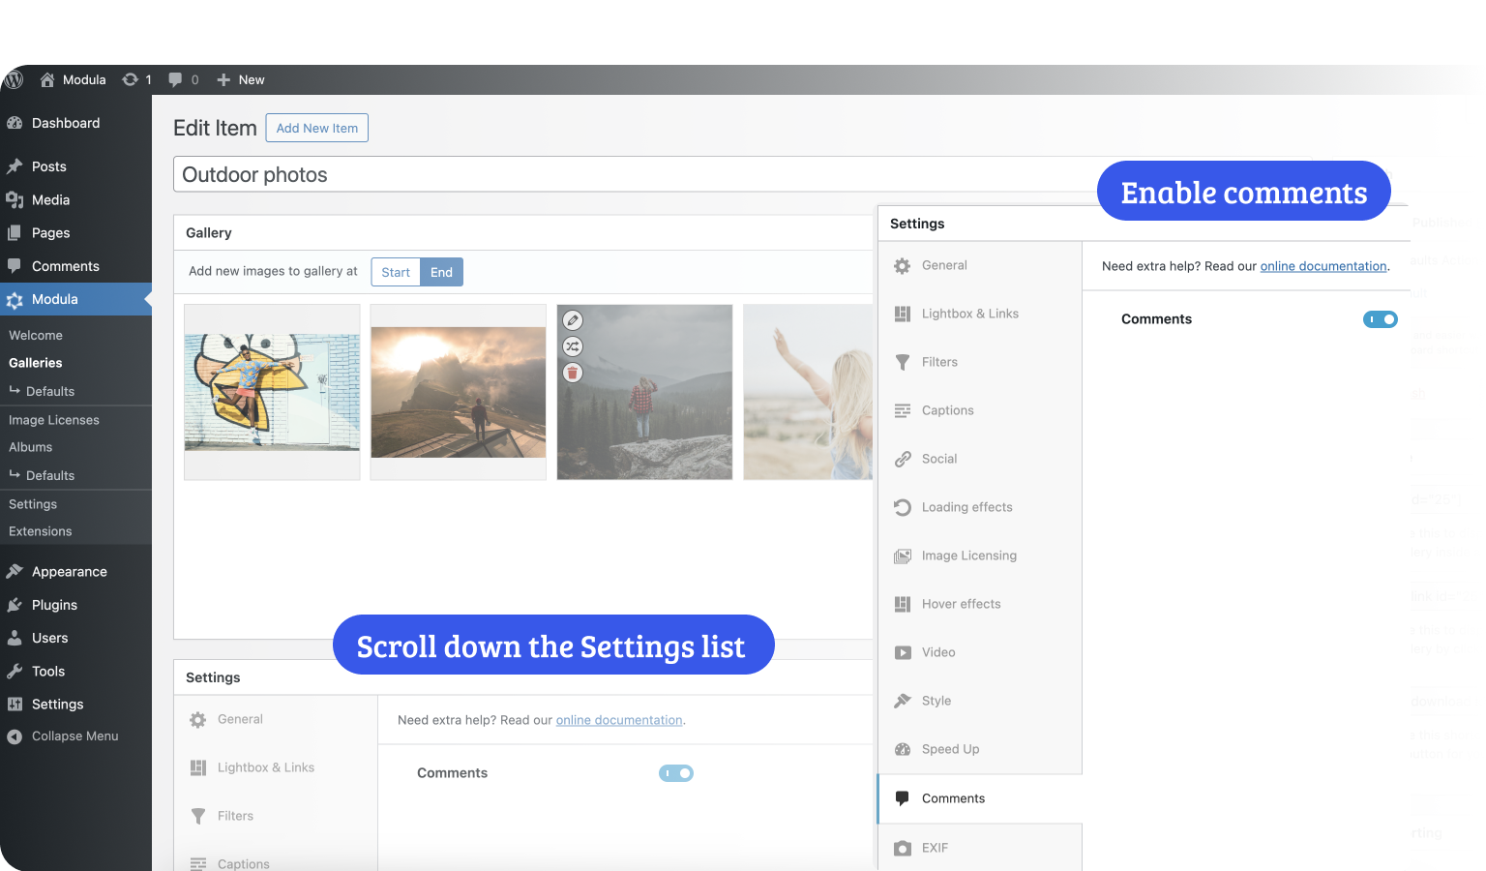Click the shuffle icon on gallery image
Viewport: 1486px width, 871px height.
pyautogui.click(x=573, y=346)
